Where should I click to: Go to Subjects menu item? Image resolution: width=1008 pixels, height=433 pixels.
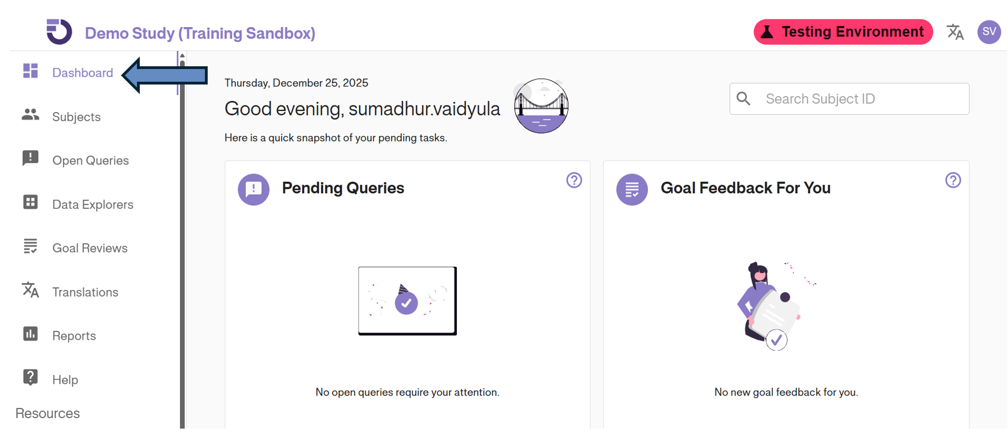click(x=76, y=117)
